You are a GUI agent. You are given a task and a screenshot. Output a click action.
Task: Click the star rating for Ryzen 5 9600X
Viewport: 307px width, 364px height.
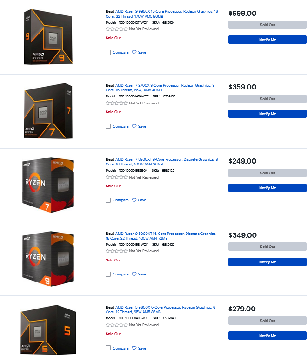tap(116, 325)
